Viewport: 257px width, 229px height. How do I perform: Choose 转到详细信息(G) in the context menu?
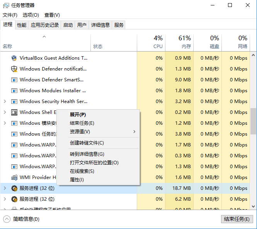(98, 154)
